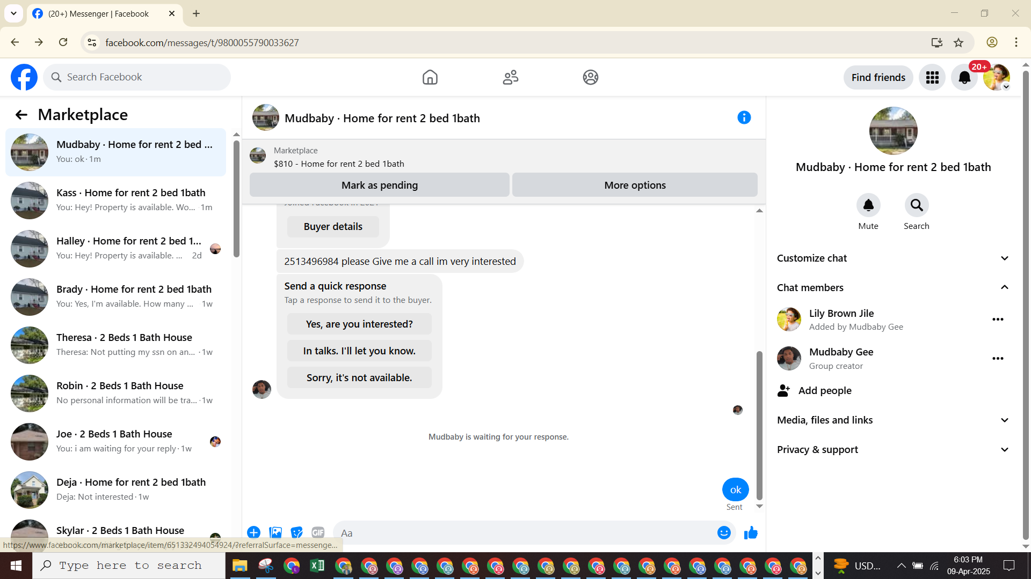Expand the Customize chat section
This screenshot has height=579, width=1031.
click(x=893, y=258)
